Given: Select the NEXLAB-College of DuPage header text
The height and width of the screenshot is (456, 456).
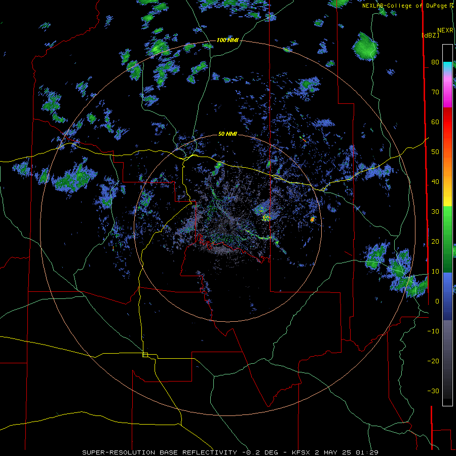Looking at the screenshot, I should tap(404, 6).
